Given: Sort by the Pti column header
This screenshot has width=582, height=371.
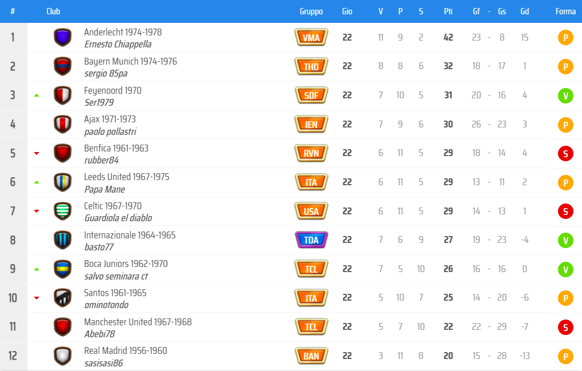Looking at the screenshot, I should coord(448,11).
